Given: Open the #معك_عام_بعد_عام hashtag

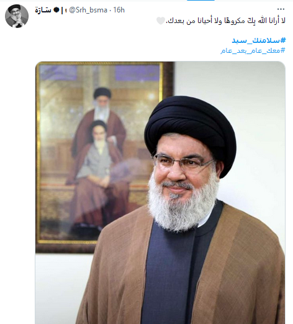Looking at the screenshot, I should click(x=253, y=50).
